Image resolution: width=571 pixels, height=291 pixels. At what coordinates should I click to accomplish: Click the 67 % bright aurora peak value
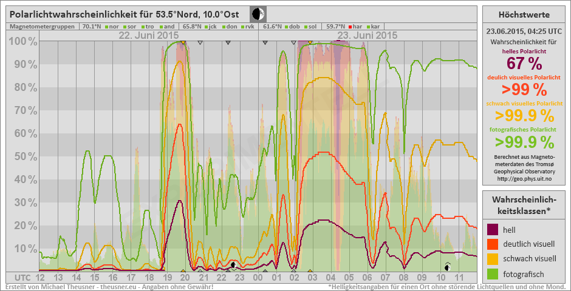point(524,64)
